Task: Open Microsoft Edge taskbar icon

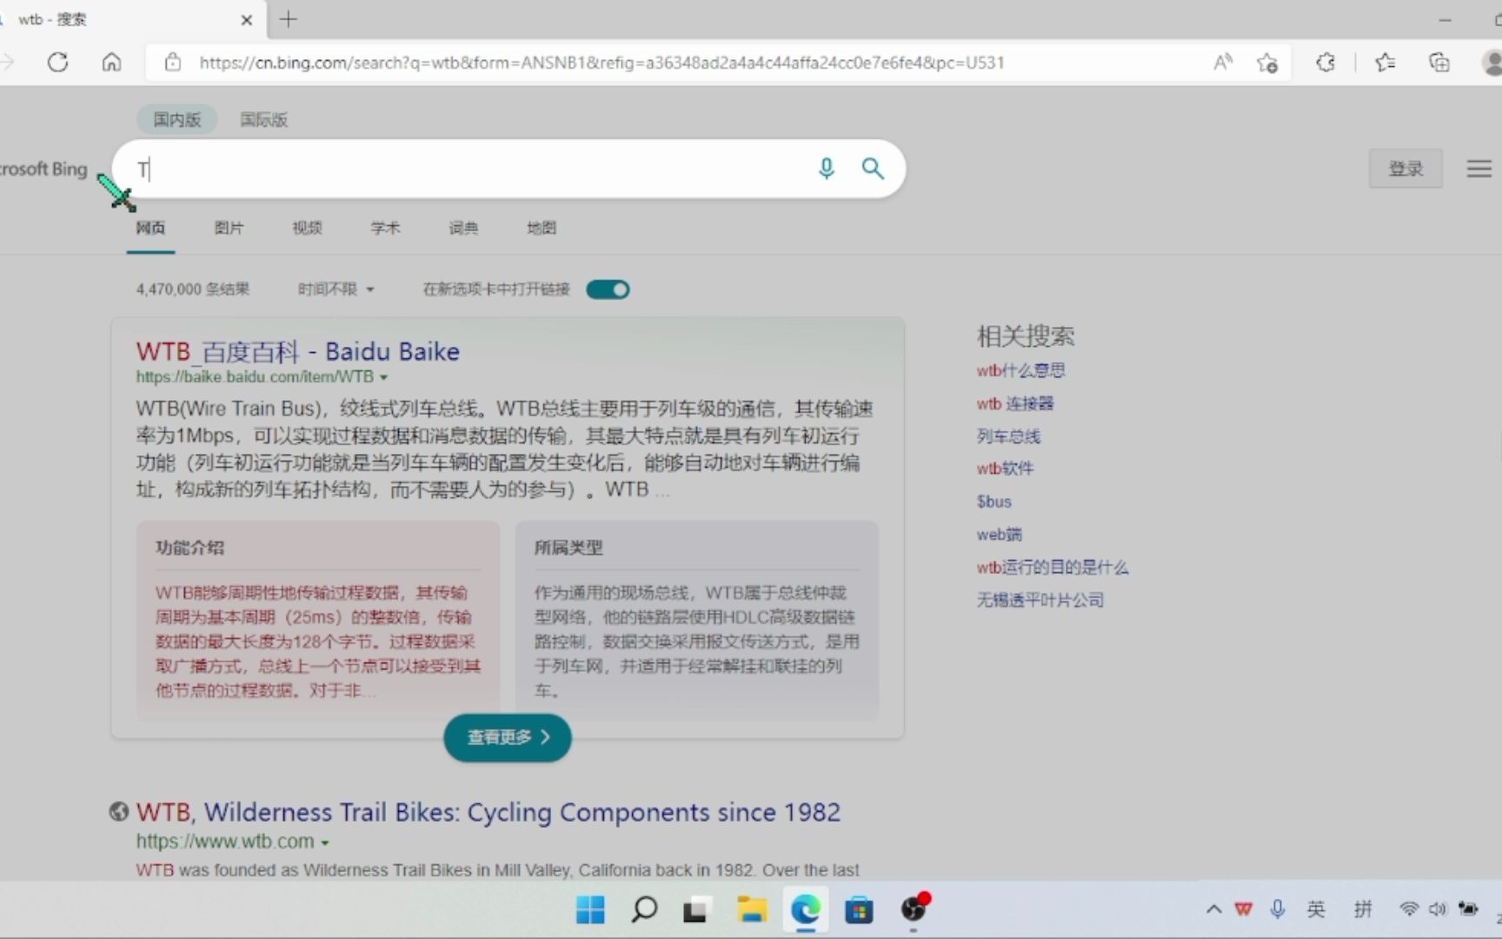Action: coord(806,910)
